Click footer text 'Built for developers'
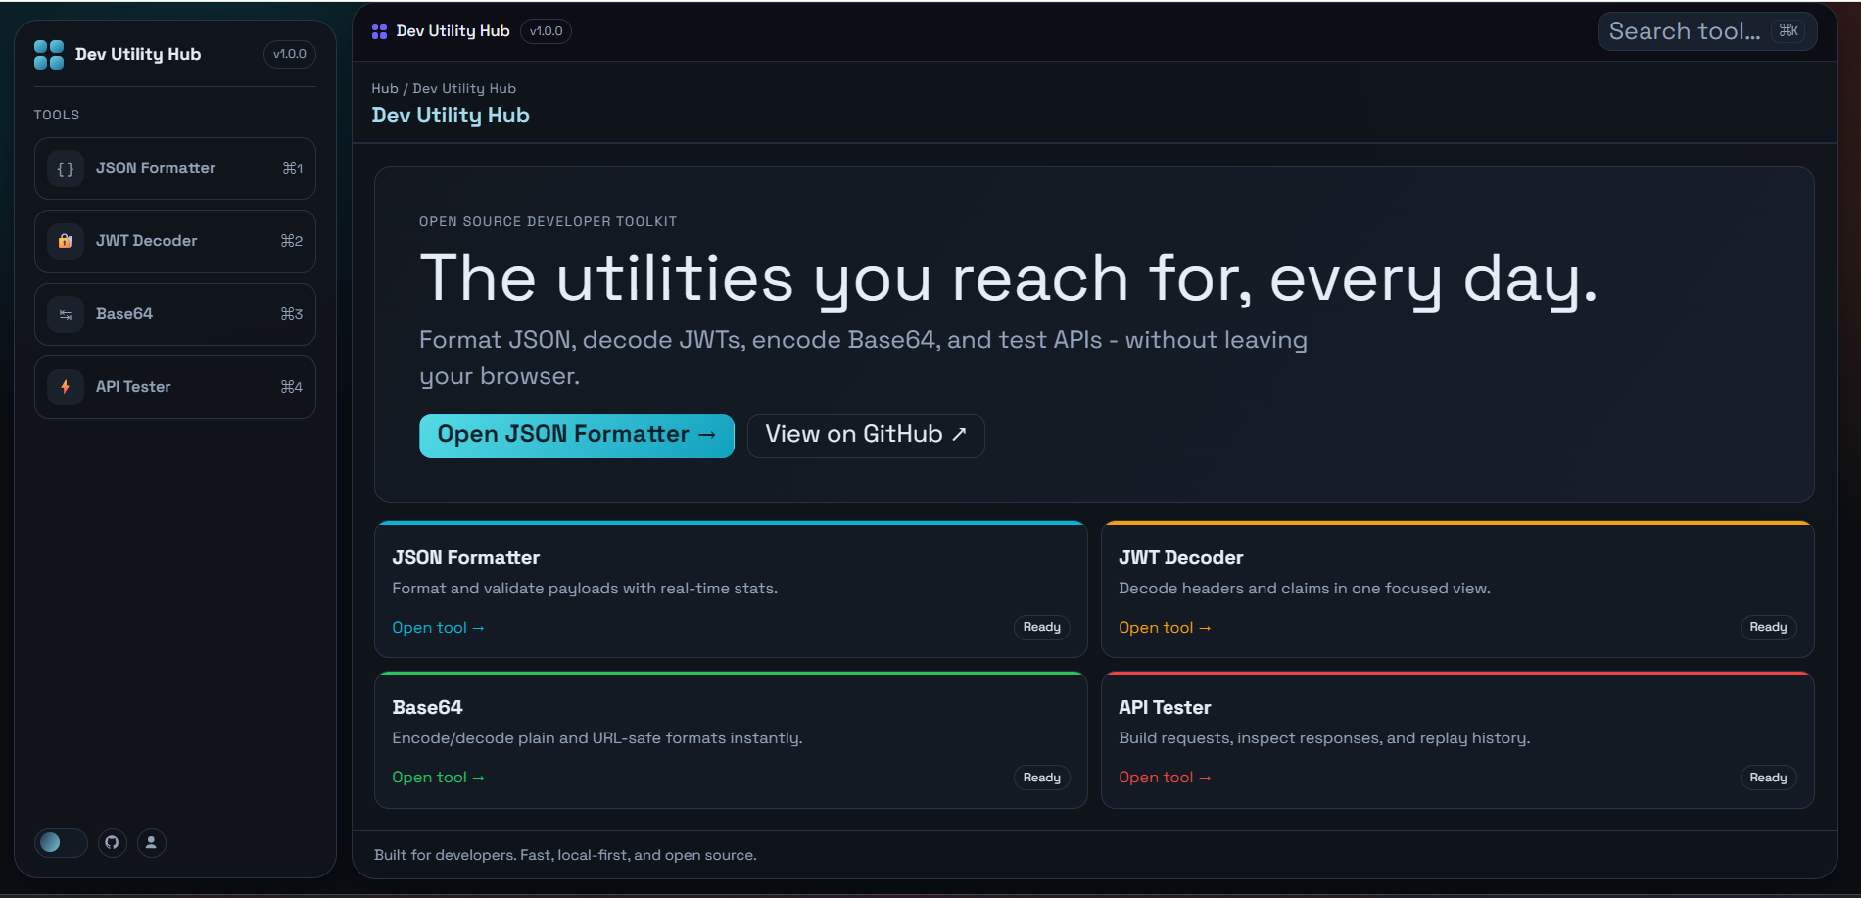 point(565,855)
